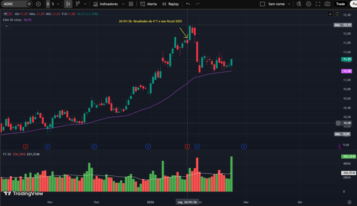Expand the chart style dropdown arrow

coord(85,4)
